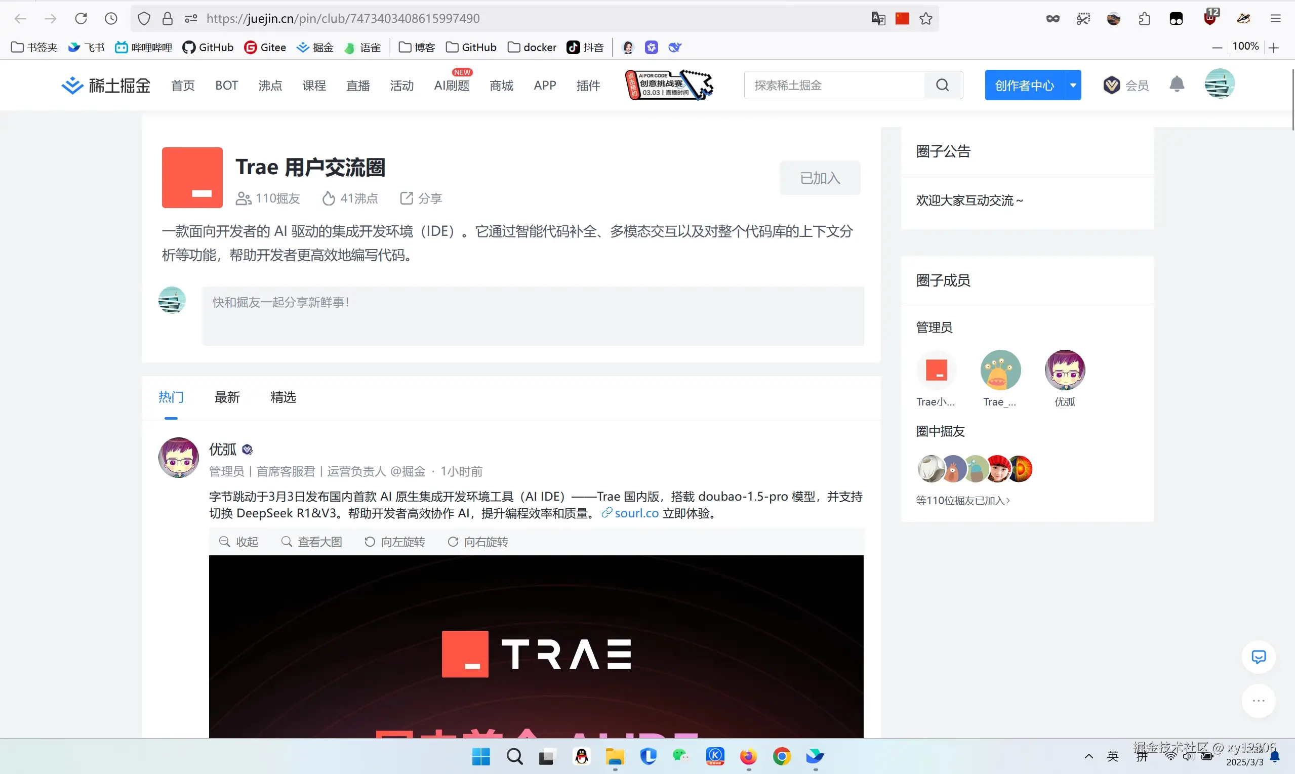Expand hidden system tray icons

[1088, 757]
